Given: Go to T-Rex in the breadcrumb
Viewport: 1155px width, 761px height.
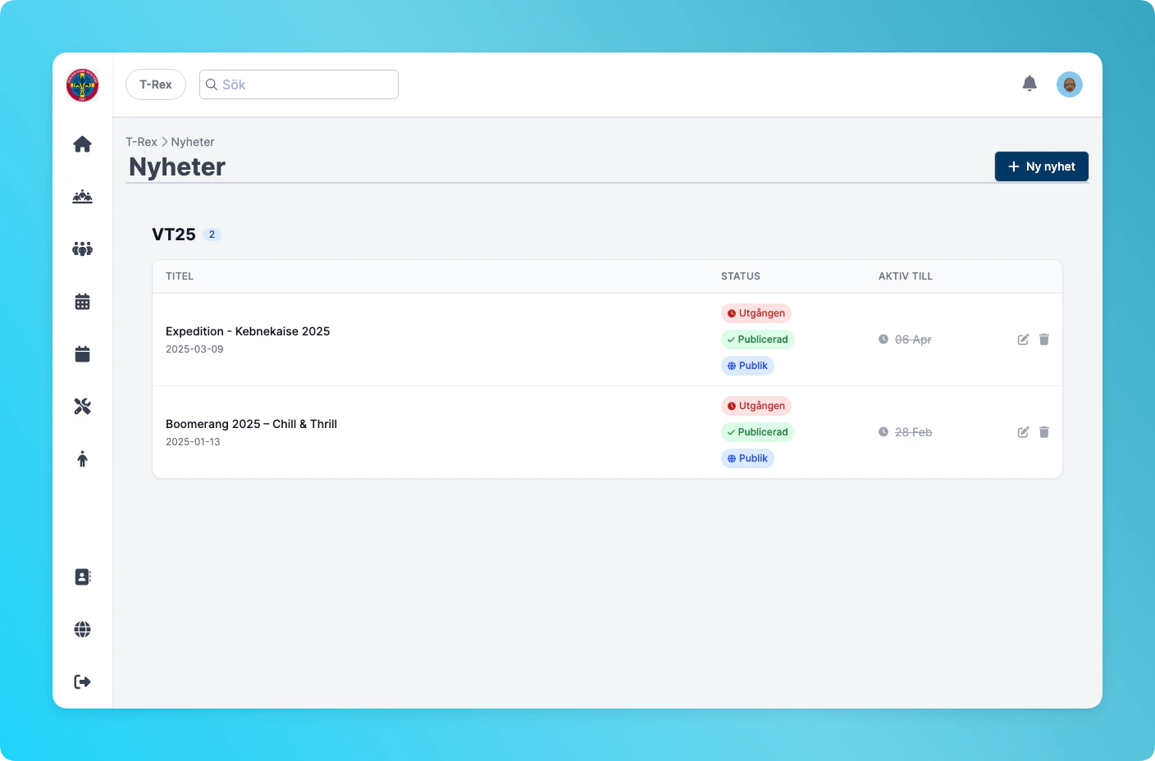Looking at the screenshot, I should click(x=141, y=142).
